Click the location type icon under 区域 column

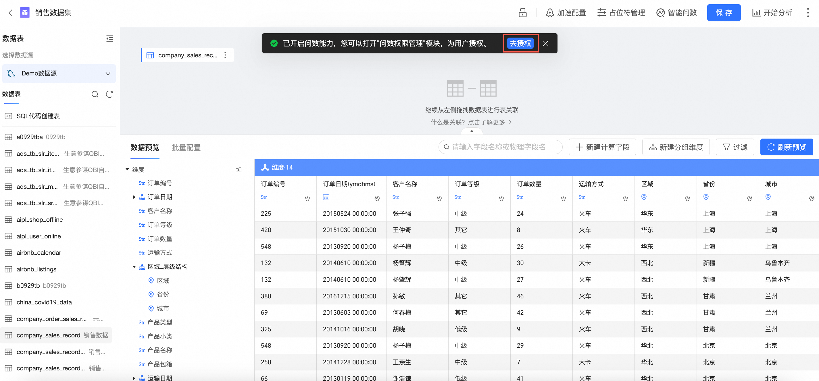pos(644,197)
